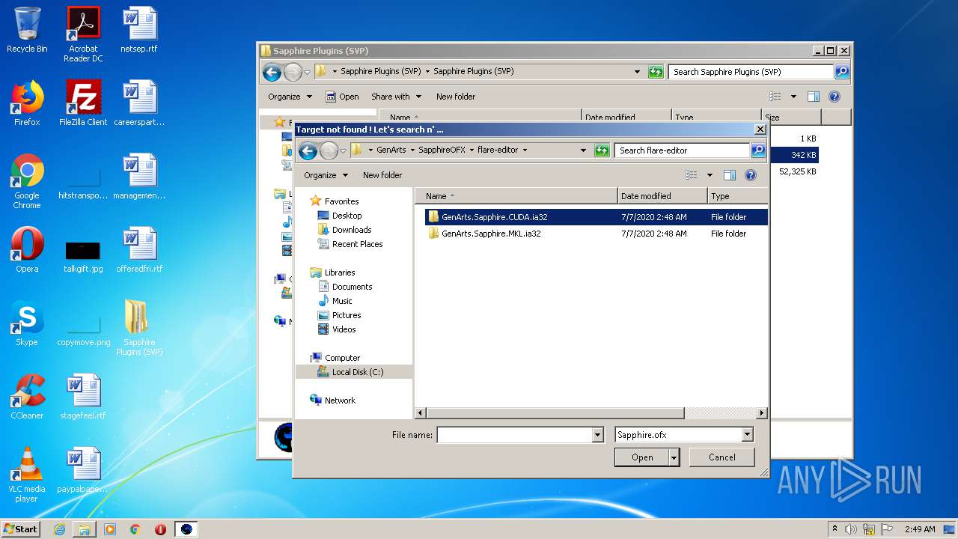
Task: Click the taskbar clock showing 2:49 AM
Action: (920, 529)
